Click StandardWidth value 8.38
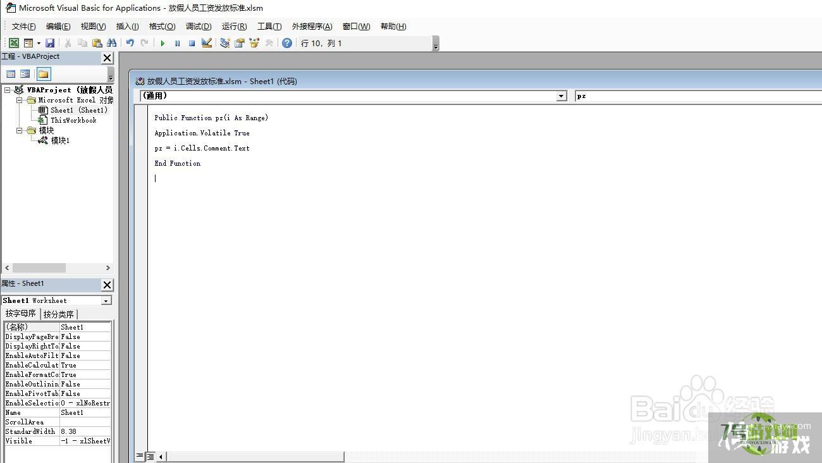The image size is (822, 463). tap(85, 431)
